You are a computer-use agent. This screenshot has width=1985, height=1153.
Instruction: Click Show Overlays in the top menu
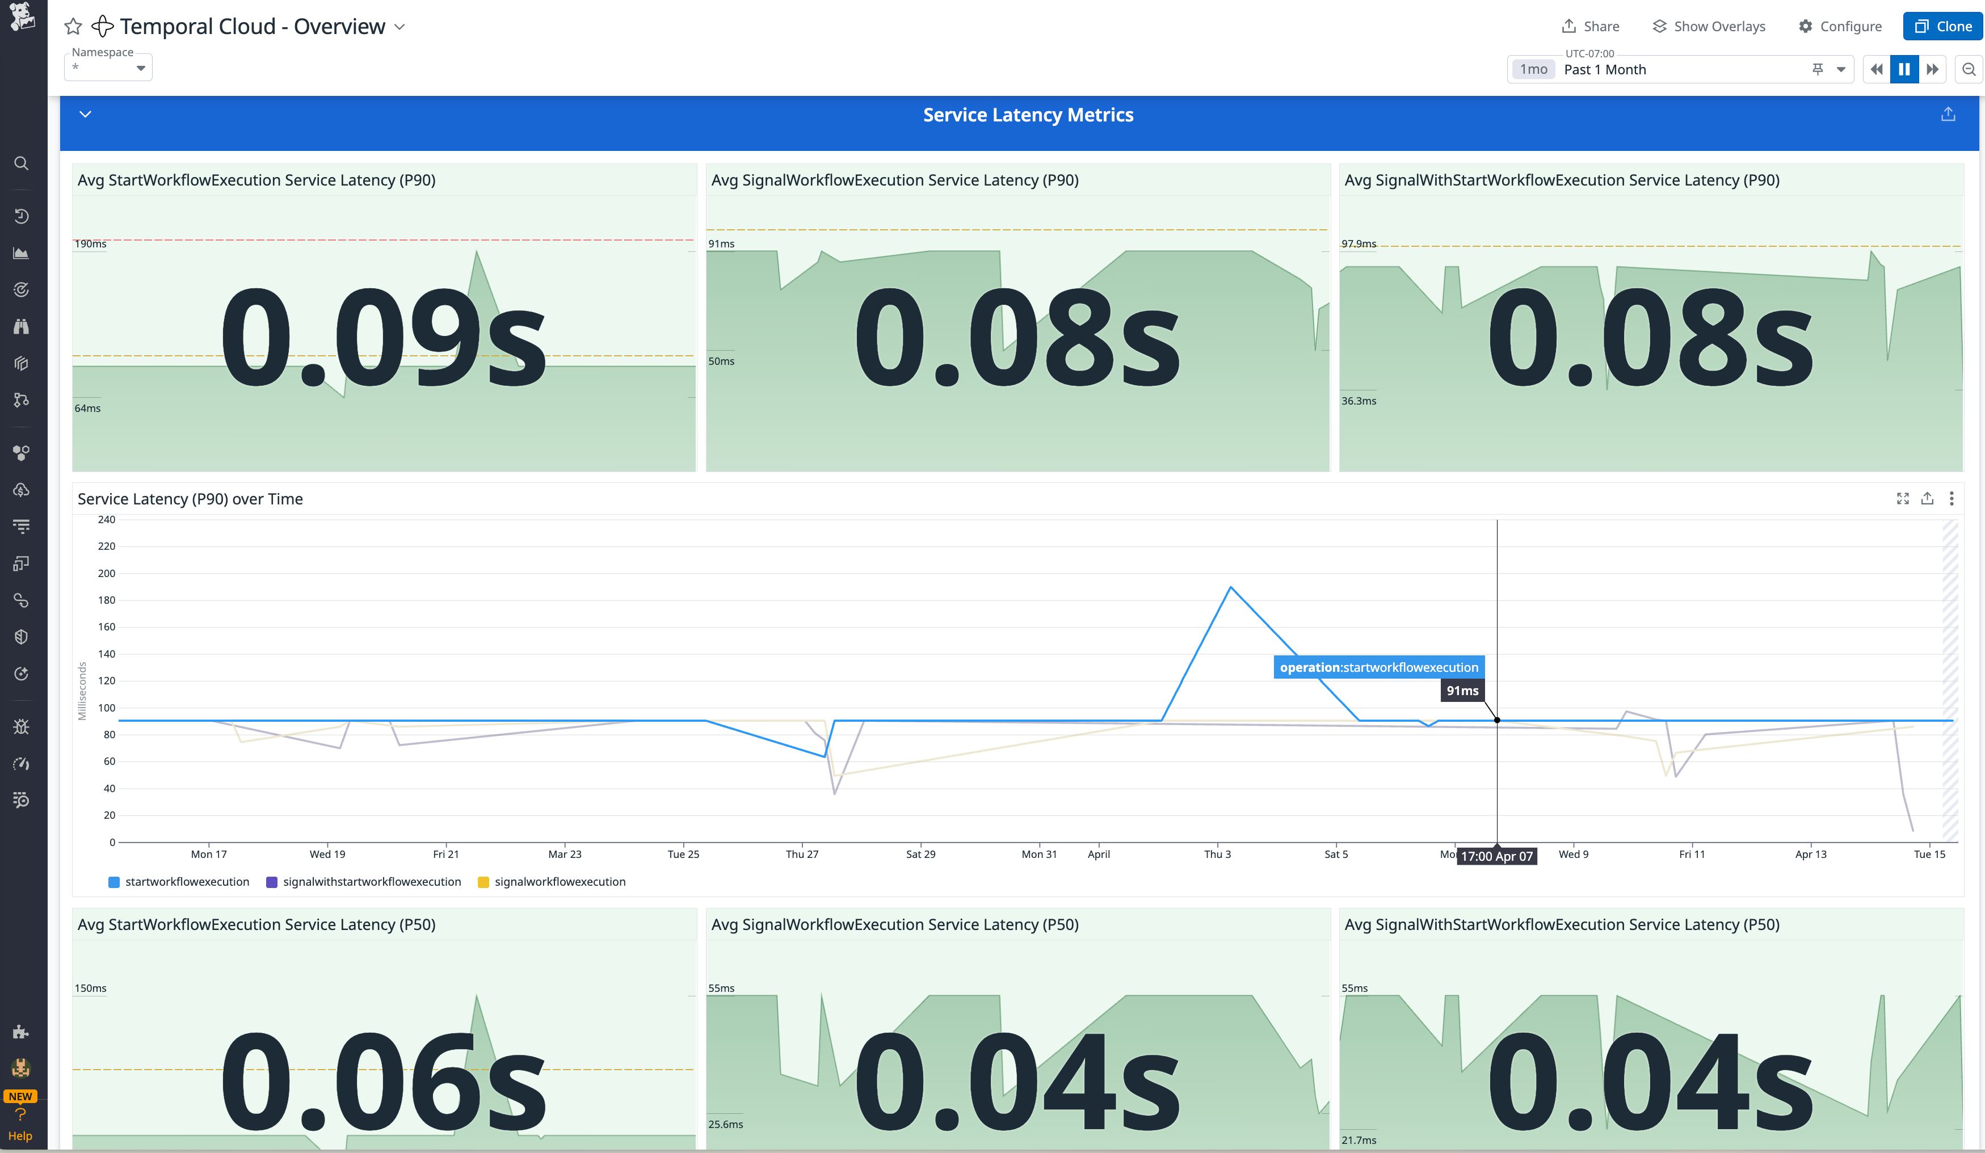(1708, 25)
